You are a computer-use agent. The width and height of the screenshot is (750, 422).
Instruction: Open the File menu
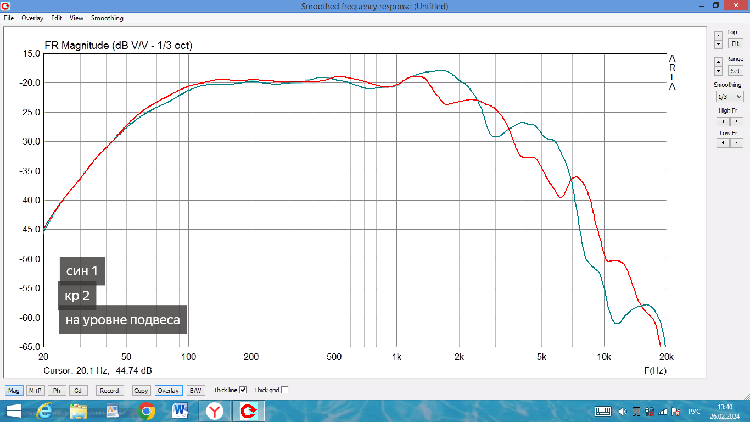coord(9,18)
